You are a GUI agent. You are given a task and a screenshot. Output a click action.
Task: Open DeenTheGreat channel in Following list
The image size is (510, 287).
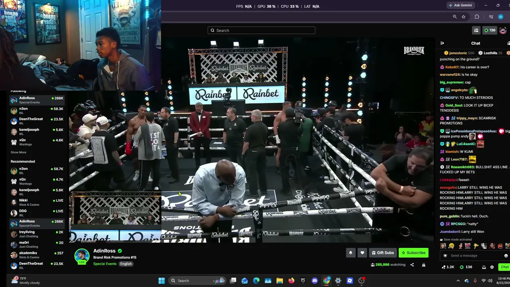37,121
